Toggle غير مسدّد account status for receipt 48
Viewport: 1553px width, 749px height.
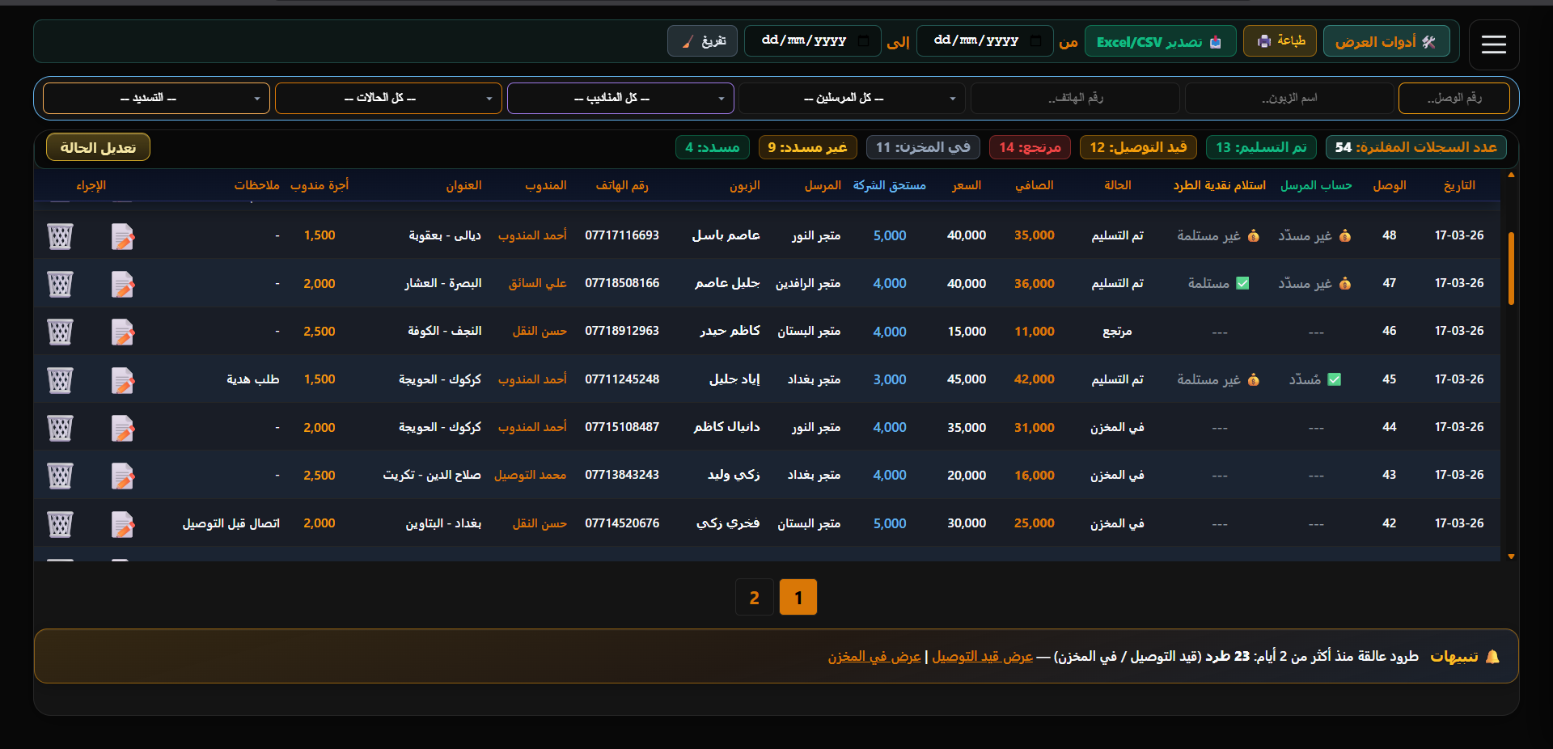point(1314,236)
